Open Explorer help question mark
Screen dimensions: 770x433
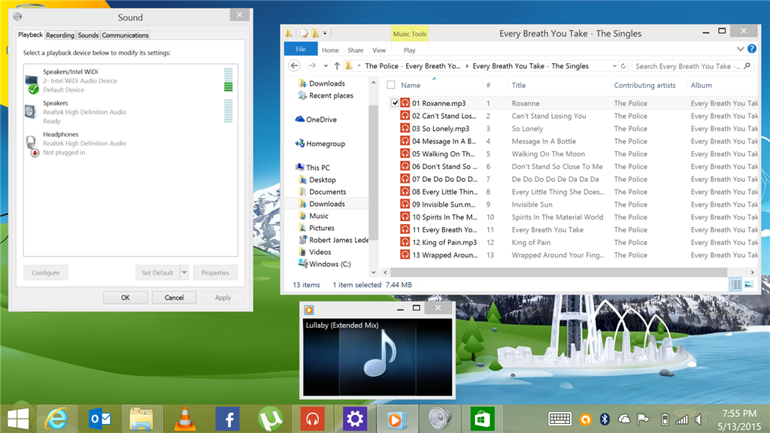[752, 49]
